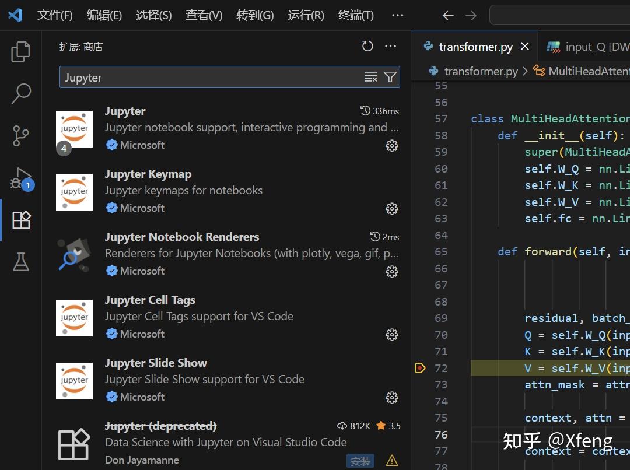Open the title bar ellipsis menu

click(397, 16)
